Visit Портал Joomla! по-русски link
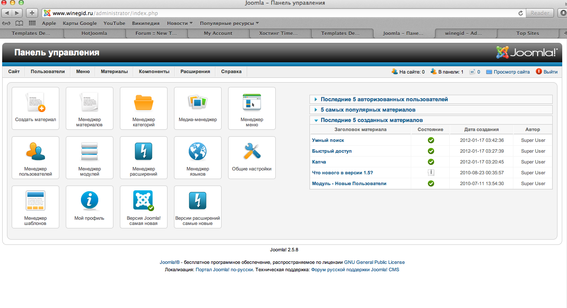 [224, 269]
